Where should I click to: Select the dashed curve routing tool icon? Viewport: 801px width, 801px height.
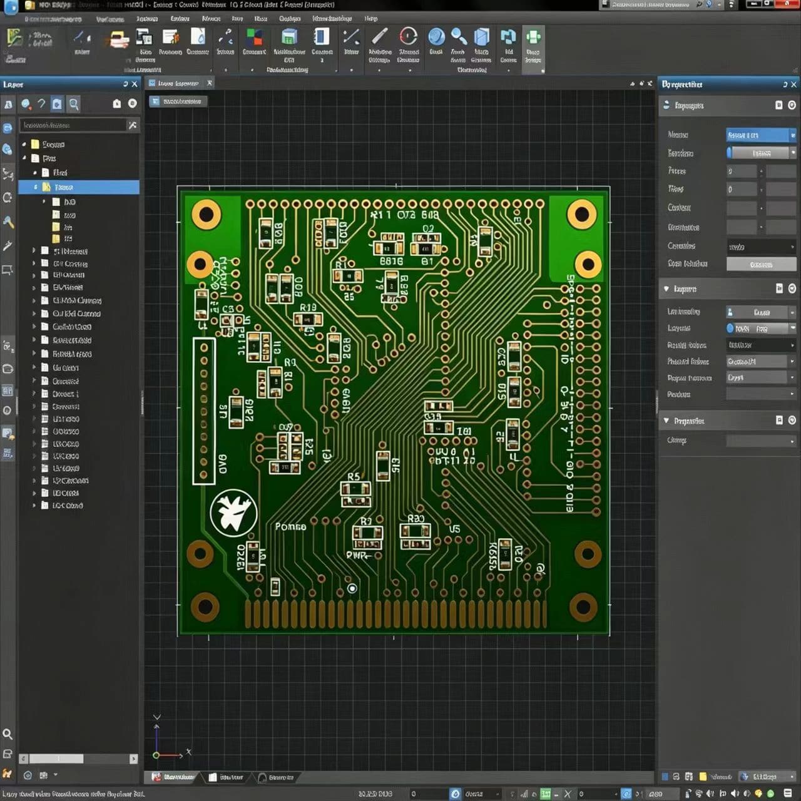click(225, 37)
